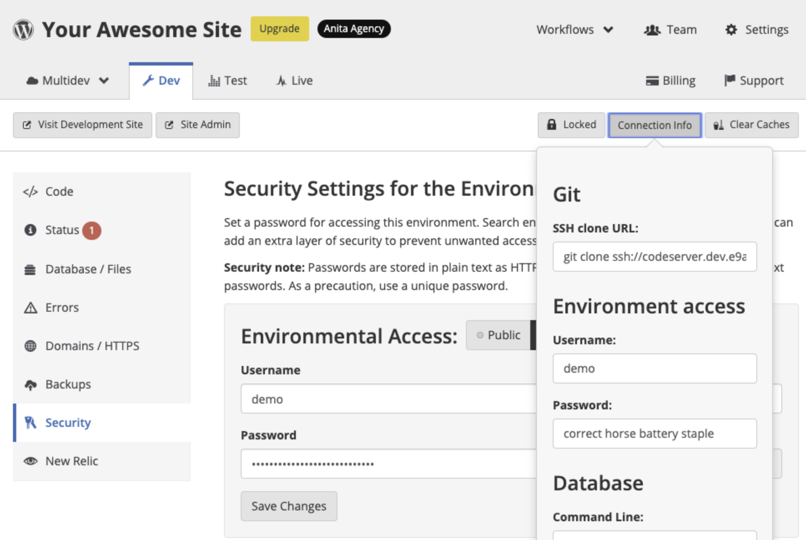The image size is (806, 540).
Task: Click the SSH clone URL field
Action: (655, 257)
